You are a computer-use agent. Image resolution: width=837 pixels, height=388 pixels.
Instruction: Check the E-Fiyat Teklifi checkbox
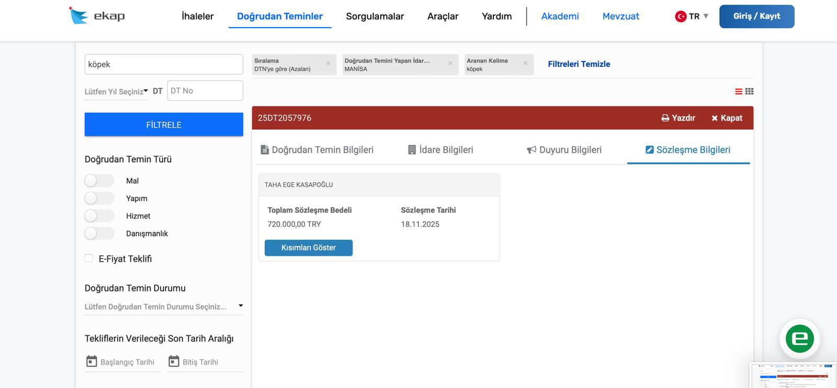pyautogui.click(x=89, y=258)
